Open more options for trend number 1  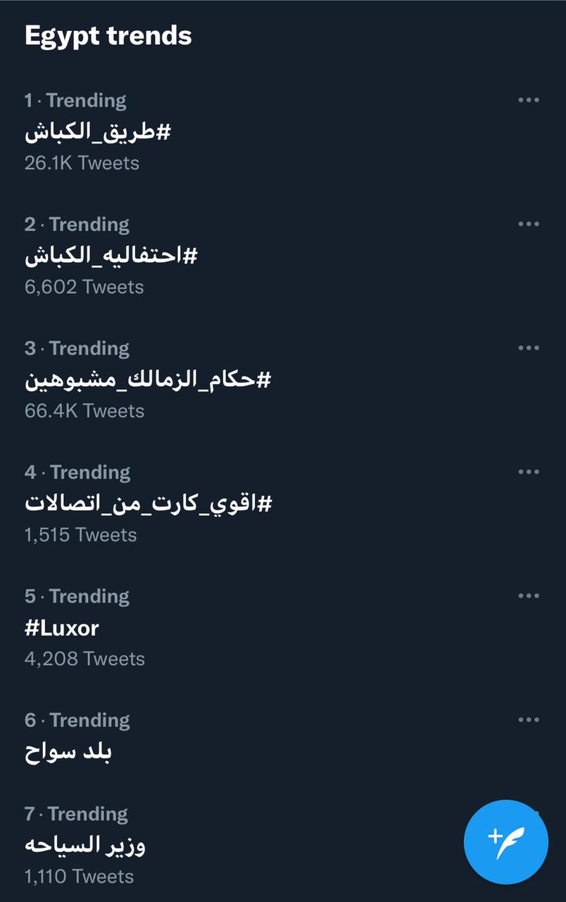coord(528,100)
